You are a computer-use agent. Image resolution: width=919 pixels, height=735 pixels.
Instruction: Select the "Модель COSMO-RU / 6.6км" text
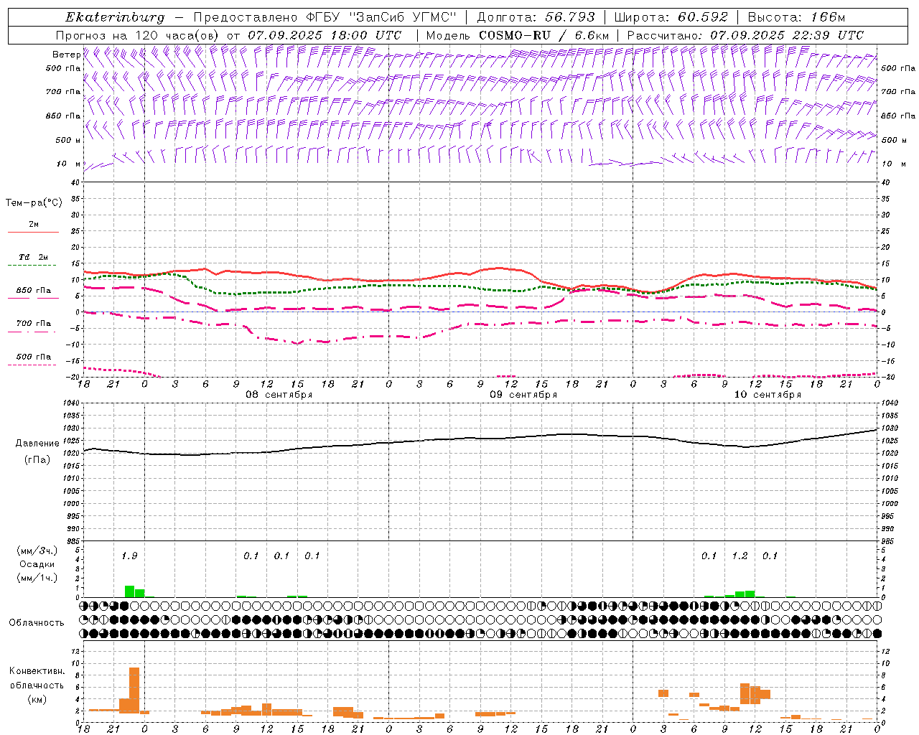(518, 35)
